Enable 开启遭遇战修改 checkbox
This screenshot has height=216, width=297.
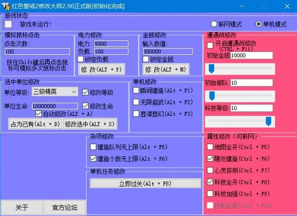coord(210,45)
